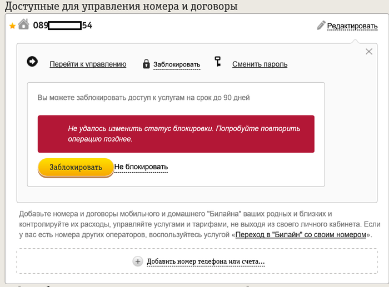This screenshot has height=287, width=389.
Task: Choose the Не блокировать link
Action: click(141, 167)
